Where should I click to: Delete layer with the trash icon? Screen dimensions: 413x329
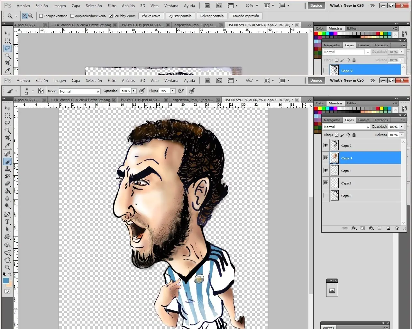397,228
